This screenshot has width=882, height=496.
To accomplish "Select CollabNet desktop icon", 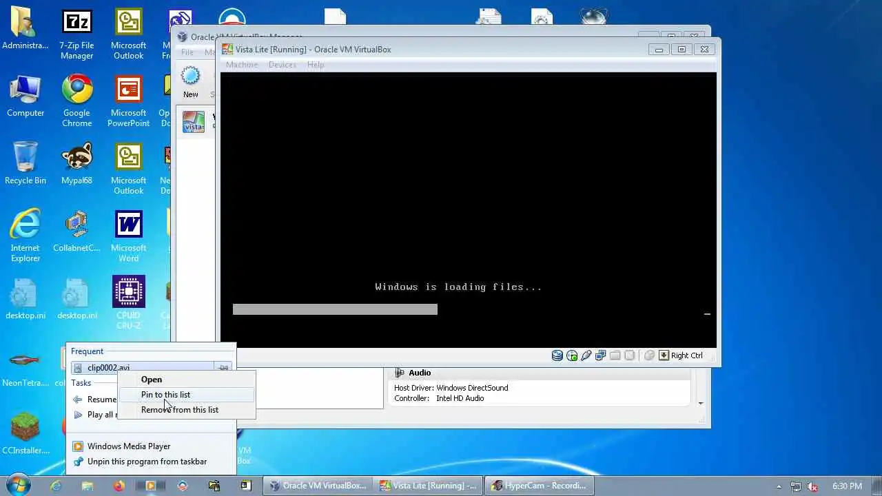I will 77,231.
